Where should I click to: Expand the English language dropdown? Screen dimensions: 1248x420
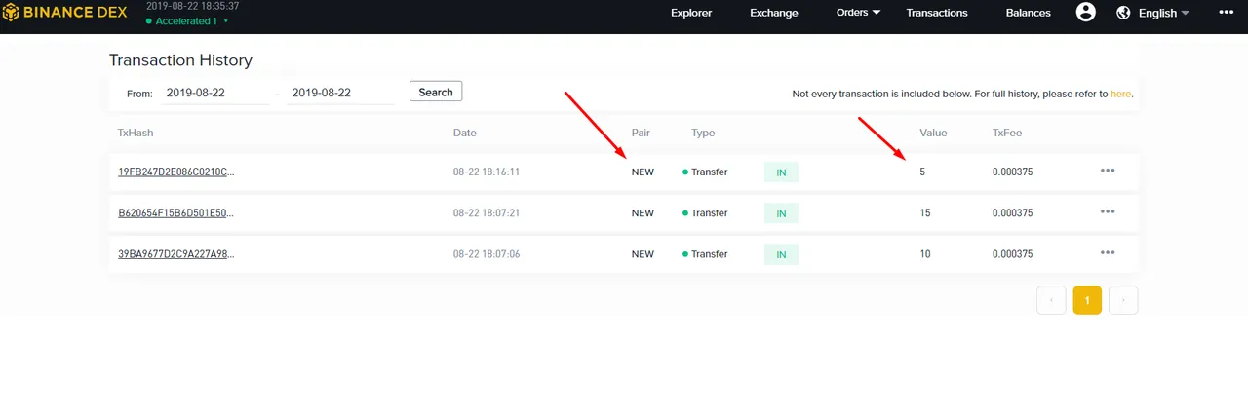1164,13
